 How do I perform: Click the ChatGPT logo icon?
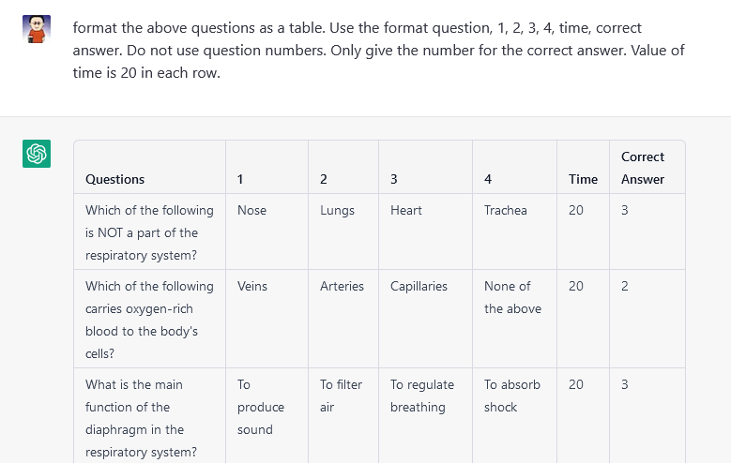(37, 154)
